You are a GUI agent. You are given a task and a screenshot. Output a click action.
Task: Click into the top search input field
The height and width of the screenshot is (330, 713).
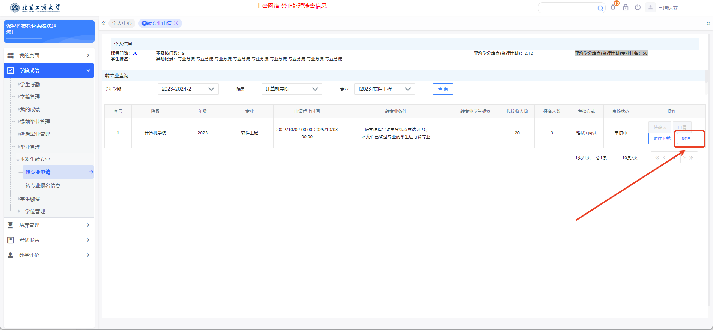point(567,8)
